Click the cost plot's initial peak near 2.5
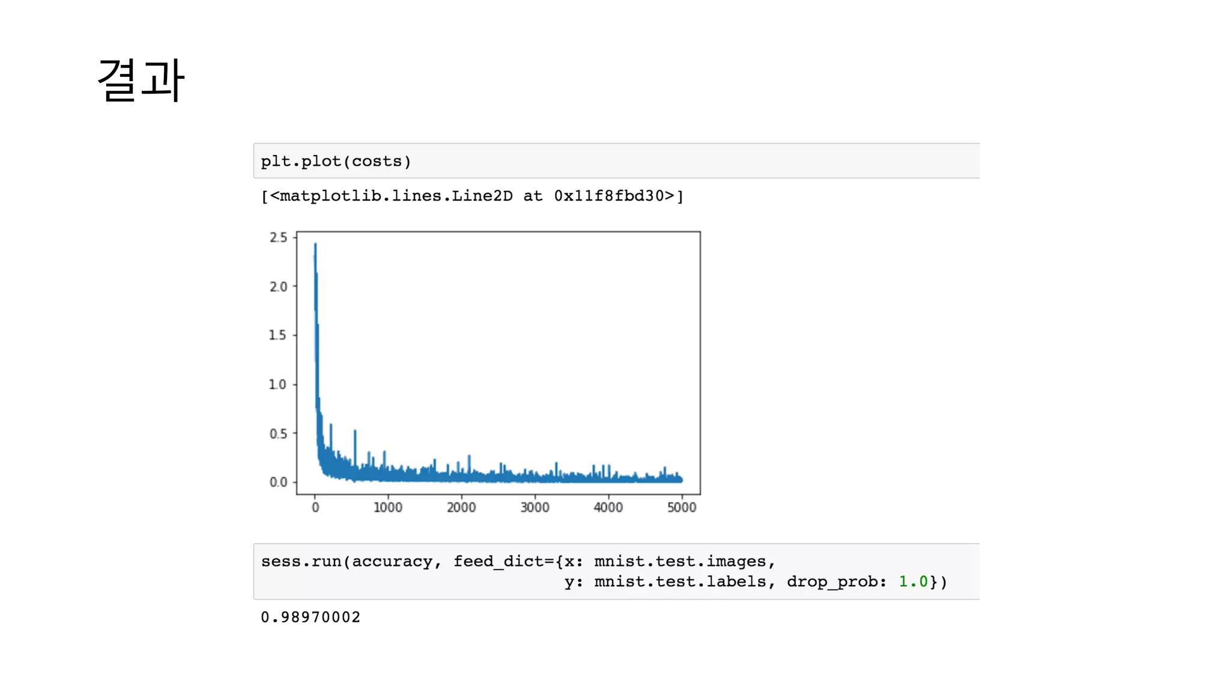This screenshot has width=1230, height=692. tap(315, 246)
